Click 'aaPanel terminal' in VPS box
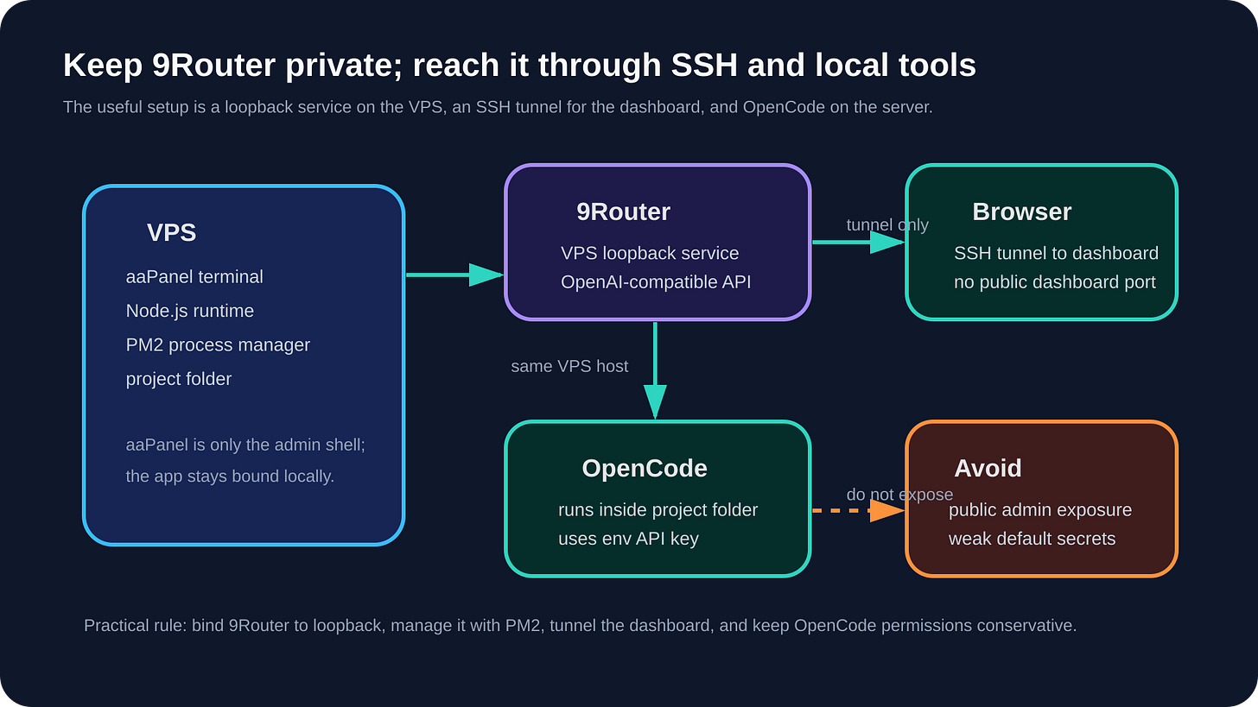Viewport: 1258px width, 707px height. pos(194,277)
